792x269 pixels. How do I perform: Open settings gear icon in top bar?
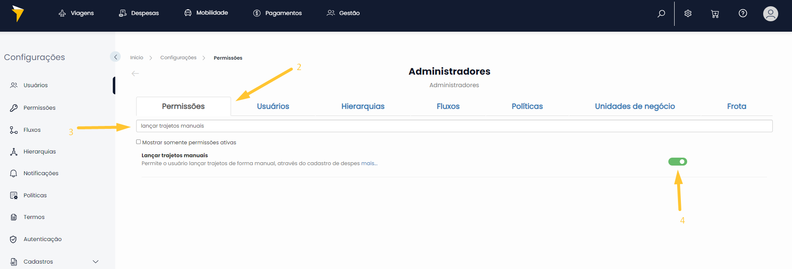688,13
